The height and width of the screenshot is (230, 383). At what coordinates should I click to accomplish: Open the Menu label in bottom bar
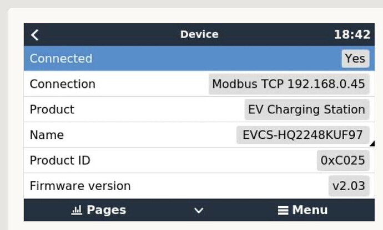click(310, 210)
